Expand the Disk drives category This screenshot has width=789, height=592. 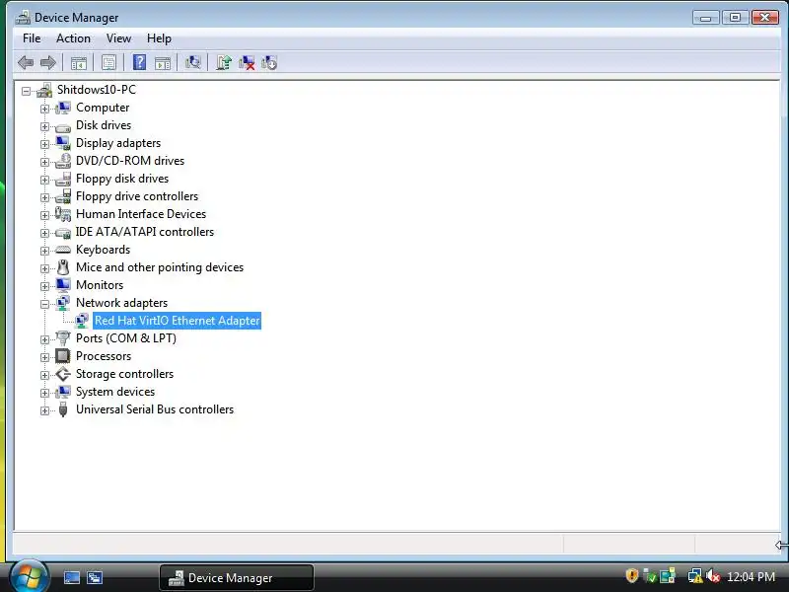coord(44,126)
